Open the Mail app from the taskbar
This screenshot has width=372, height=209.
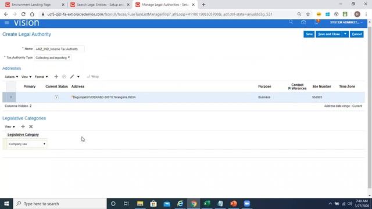click(167, 204)
